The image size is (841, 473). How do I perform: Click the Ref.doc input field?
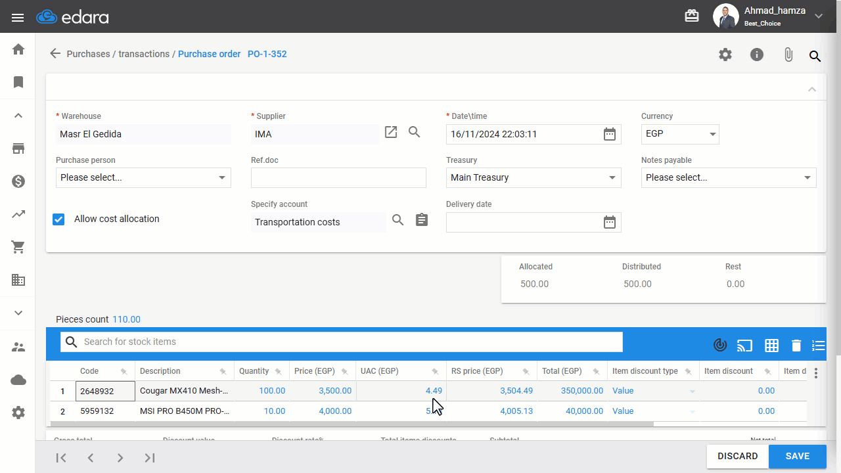338,177
